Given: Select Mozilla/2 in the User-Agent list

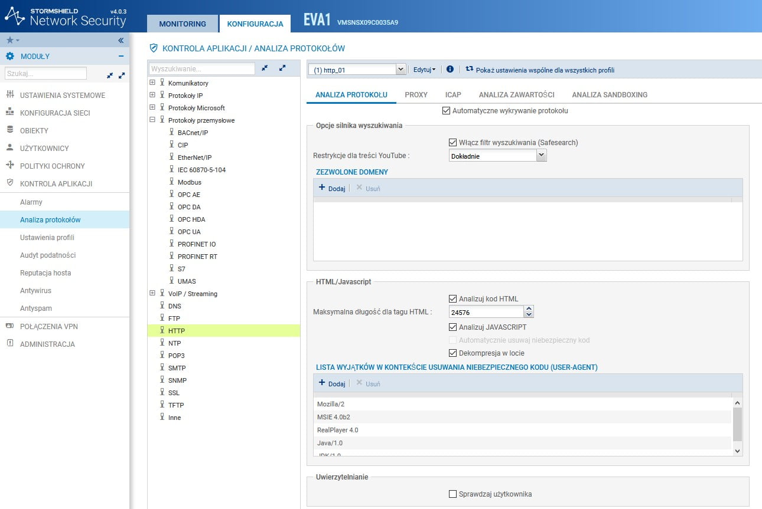Looking at the screenshot, I should tap(523, 404).
